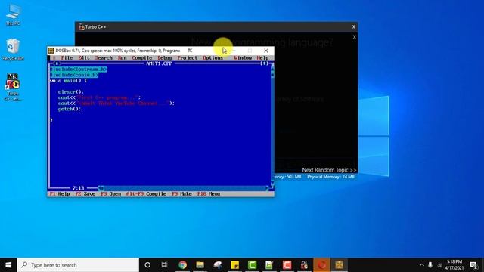The width and height of the screenshot is (484, 272).
Task: Close the DOSBox window
Action: 266,51
